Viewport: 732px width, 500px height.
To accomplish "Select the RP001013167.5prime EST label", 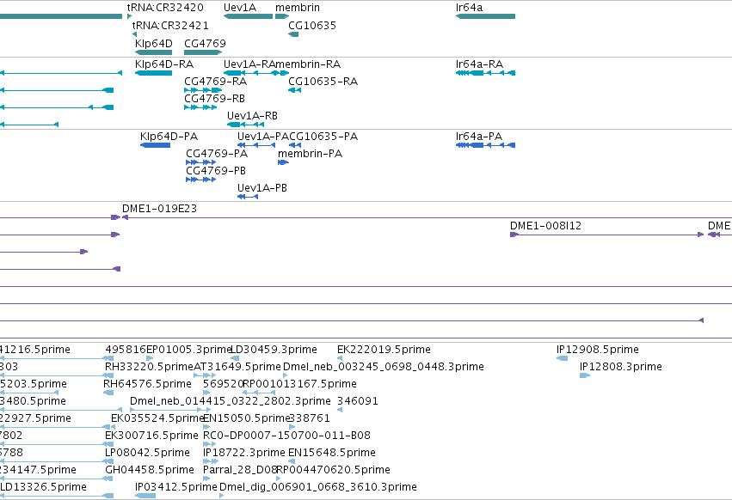I will point(299,384).
